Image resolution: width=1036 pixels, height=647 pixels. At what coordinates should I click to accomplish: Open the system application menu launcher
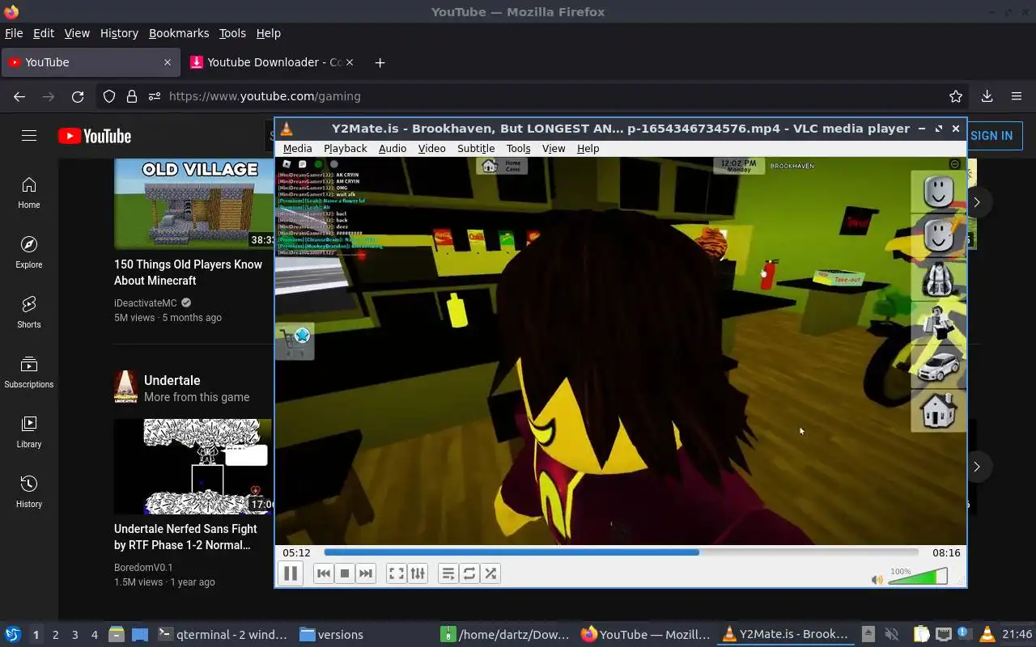[12, 635]
